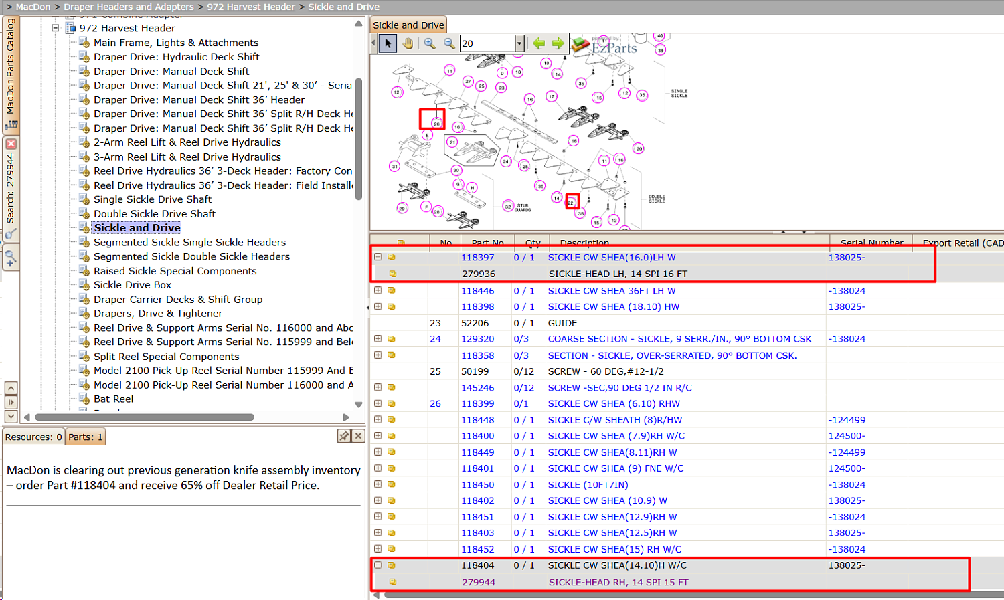Screen dimensions: 1004x600
Task: Click callout 31 in the parts diagram
Action: pyautogui.click(x=395, y=166)
